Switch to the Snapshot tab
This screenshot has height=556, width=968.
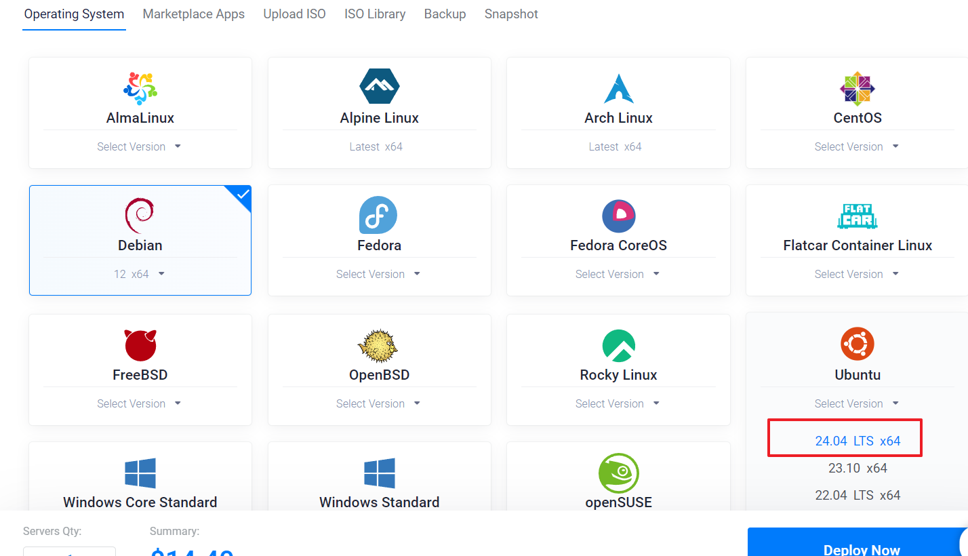[x=511, y=14]
